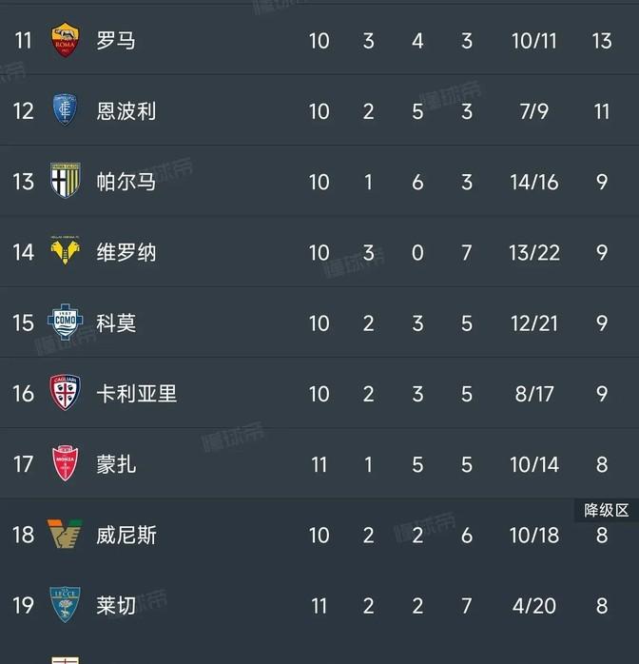Open the Cagliari team crest
The height and width of the screenshot is (664, 639).
pyautogui.click(x=65, y=393)
